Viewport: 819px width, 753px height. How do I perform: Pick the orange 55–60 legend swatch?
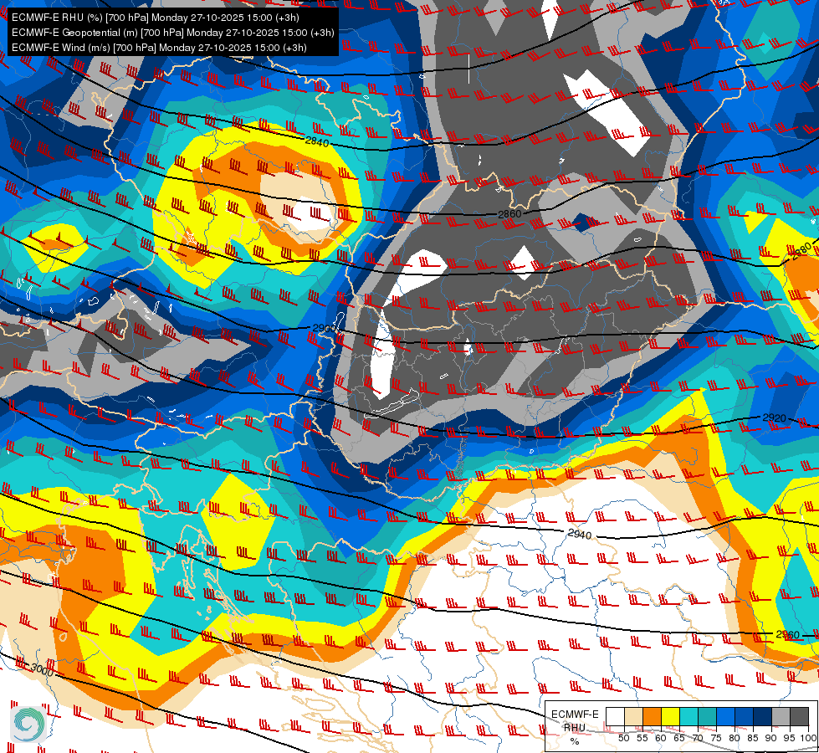pyautogui.click(x=652, y=716)
